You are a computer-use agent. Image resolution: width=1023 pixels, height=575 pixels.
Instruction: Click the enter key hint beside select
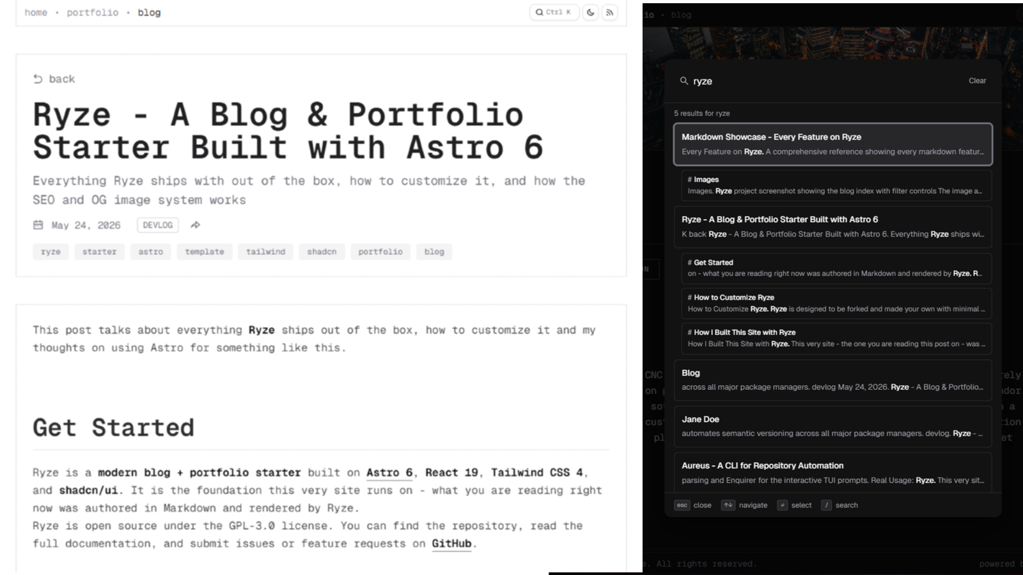click(x=782, y=505)
